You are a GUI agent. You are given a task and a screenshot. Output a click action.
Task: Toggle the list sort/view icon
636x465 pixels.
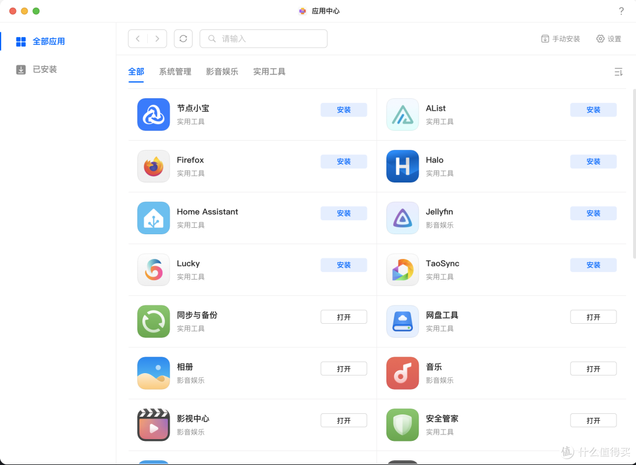618,72
